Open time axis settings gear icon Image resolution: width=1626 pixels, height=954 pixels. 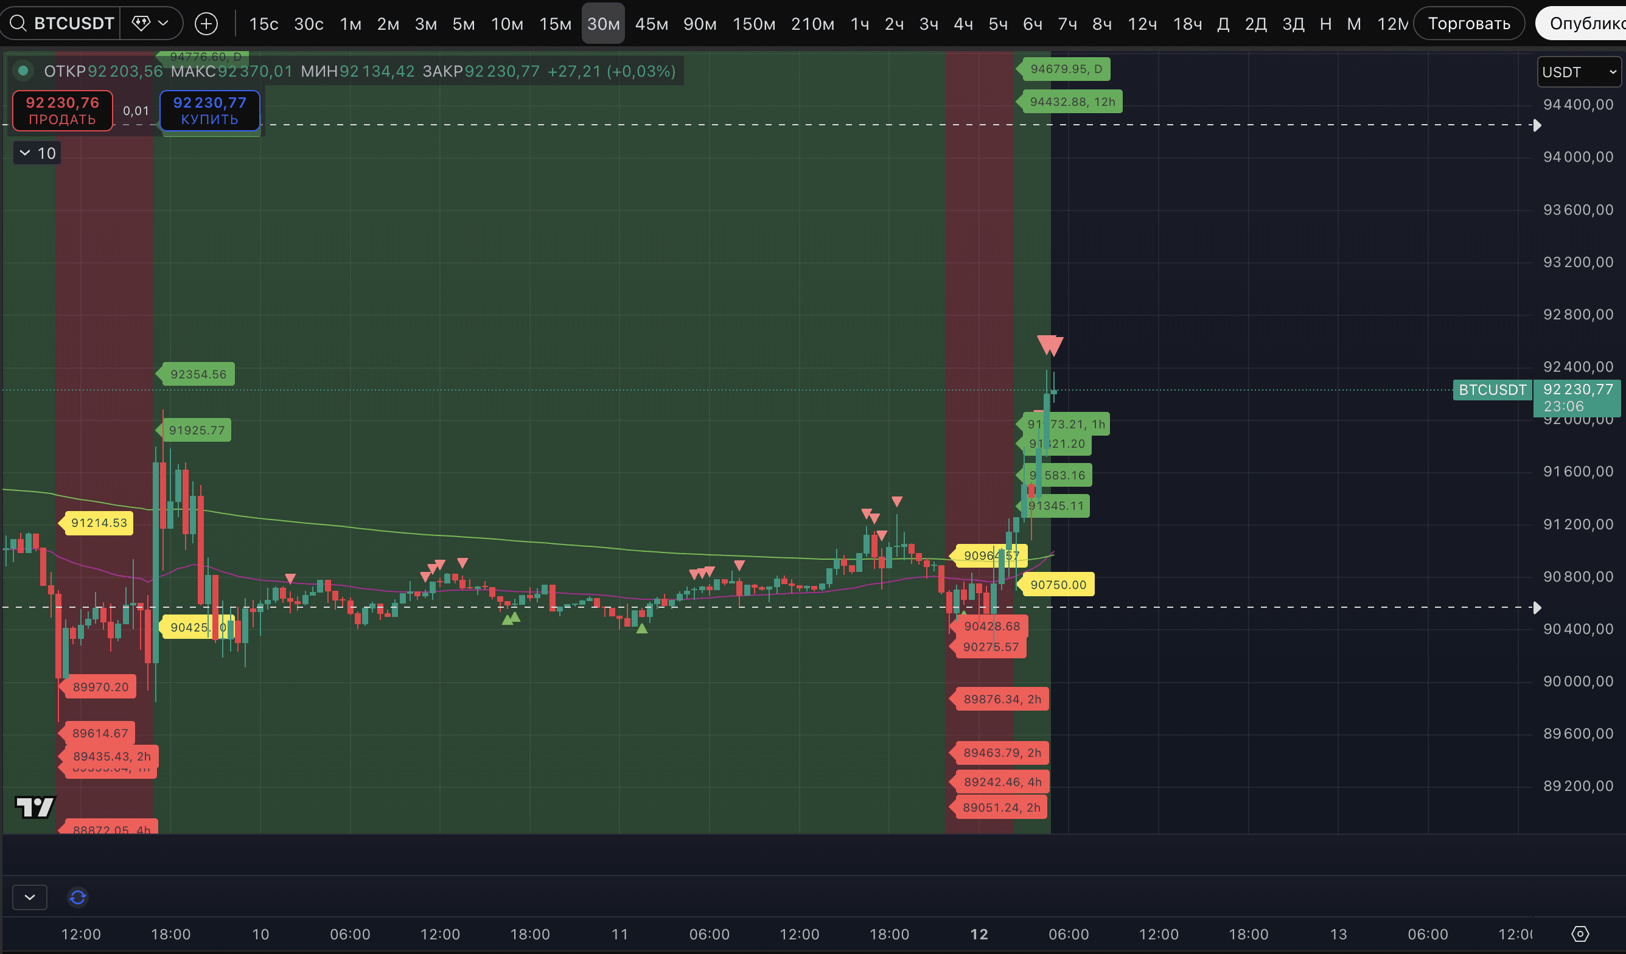pyautogui.click(x=1580, y=933)
